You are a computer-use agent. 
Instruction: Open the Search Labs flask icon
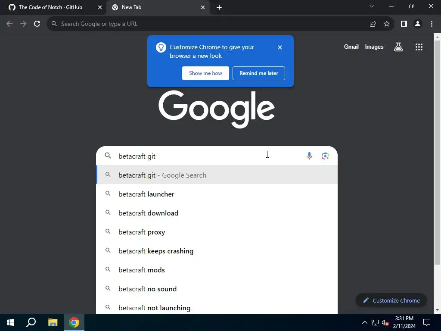pyautogui.click(x=398, y=47)
